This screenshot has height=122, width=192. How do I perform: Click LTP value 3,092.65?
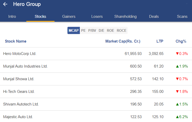point(156,54)
